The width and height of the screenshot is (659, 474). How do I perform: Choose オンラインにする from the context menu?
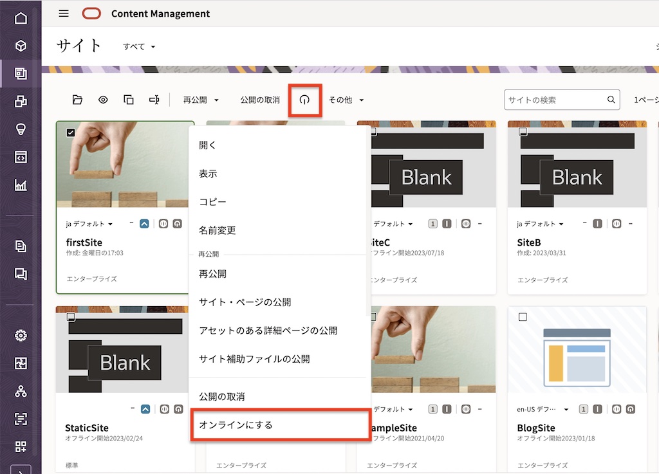click(x=236, y=425)
